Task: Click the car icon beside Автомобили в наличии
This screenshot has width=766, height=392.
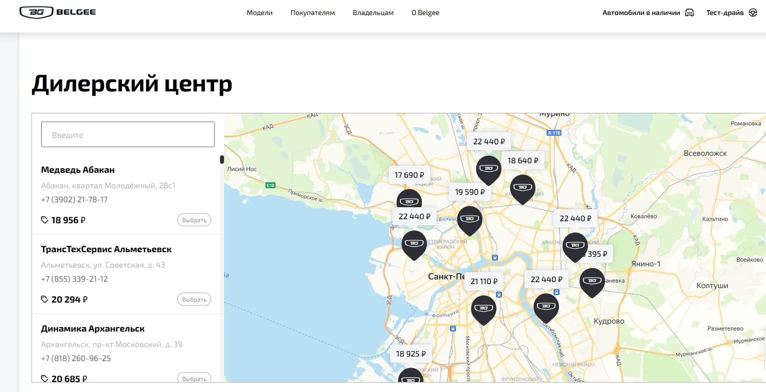Action: pos(689,13)
